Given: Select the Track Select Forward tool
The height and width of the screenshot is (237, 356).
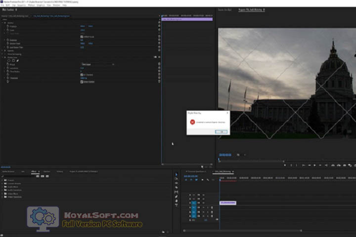Looking at the screenshot, I should point(176,179).
